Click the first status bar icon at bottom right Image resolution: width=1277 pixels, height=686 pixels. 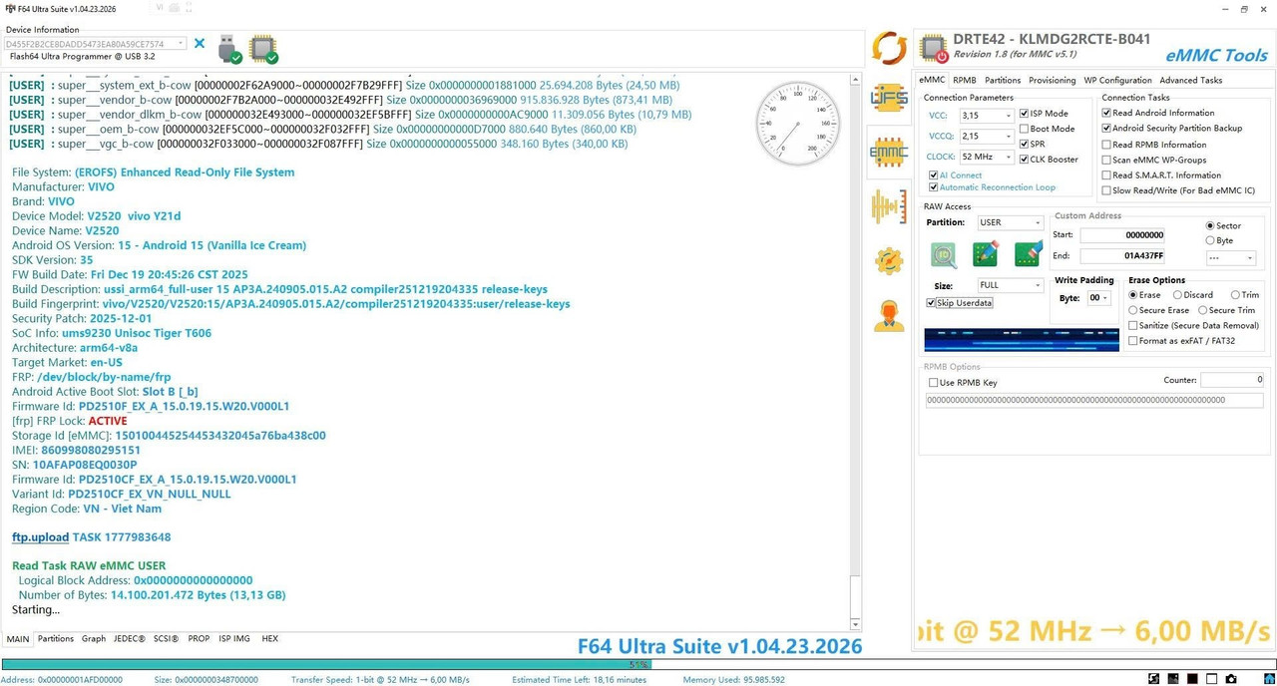pyautogui.click(x=1154, y=679)
